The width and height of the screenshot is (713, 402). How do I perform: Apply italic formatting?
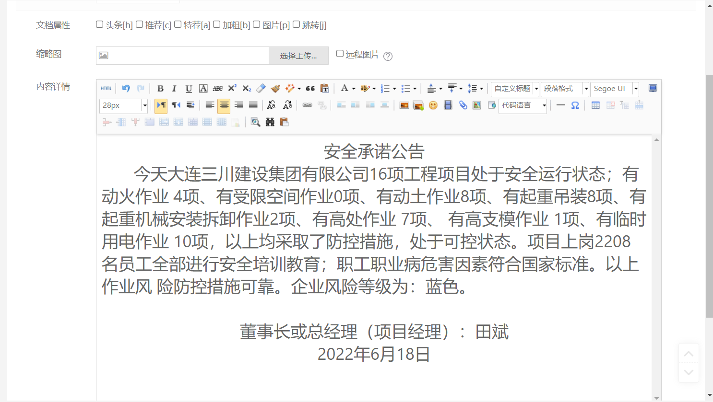pos(174,89)
